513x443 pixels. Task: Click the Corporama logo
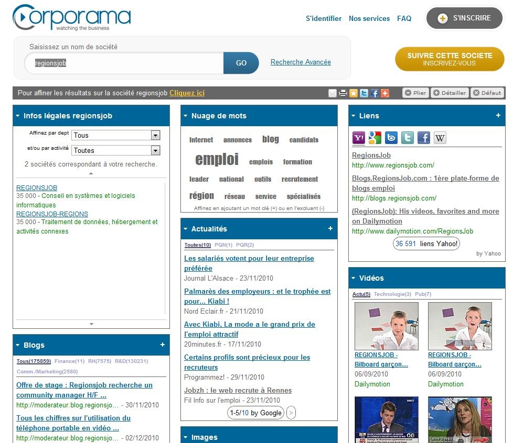[x=72, y=17]
